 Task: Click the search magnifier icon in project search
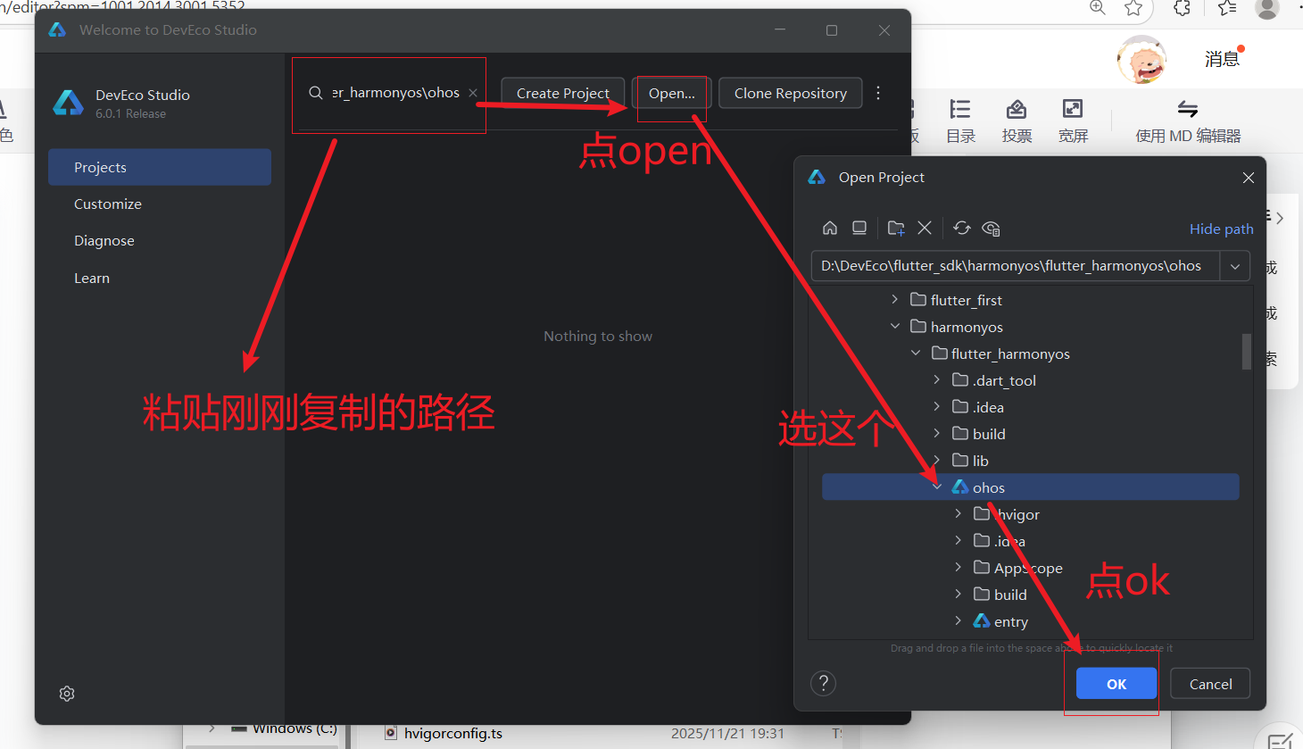[x=316, y=93]
